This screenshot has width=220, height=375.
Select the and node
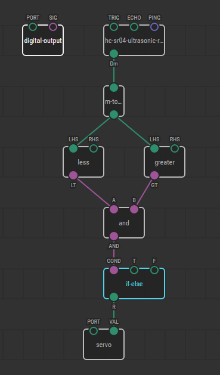tap(124, 223)
